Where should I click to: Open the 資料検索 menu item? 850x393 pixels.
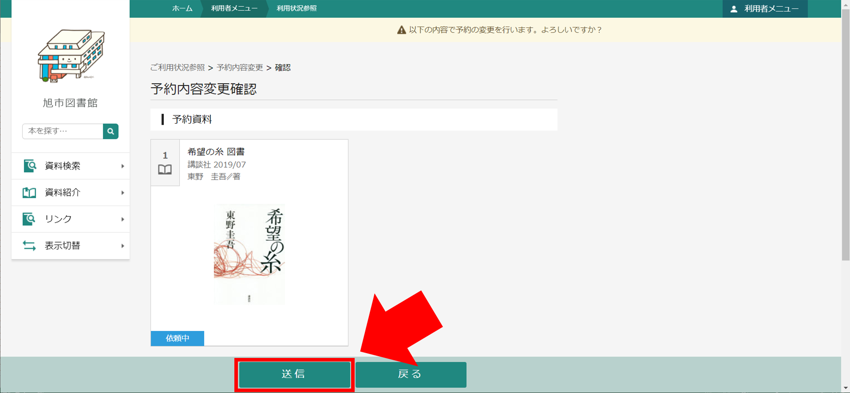point(71,166)
